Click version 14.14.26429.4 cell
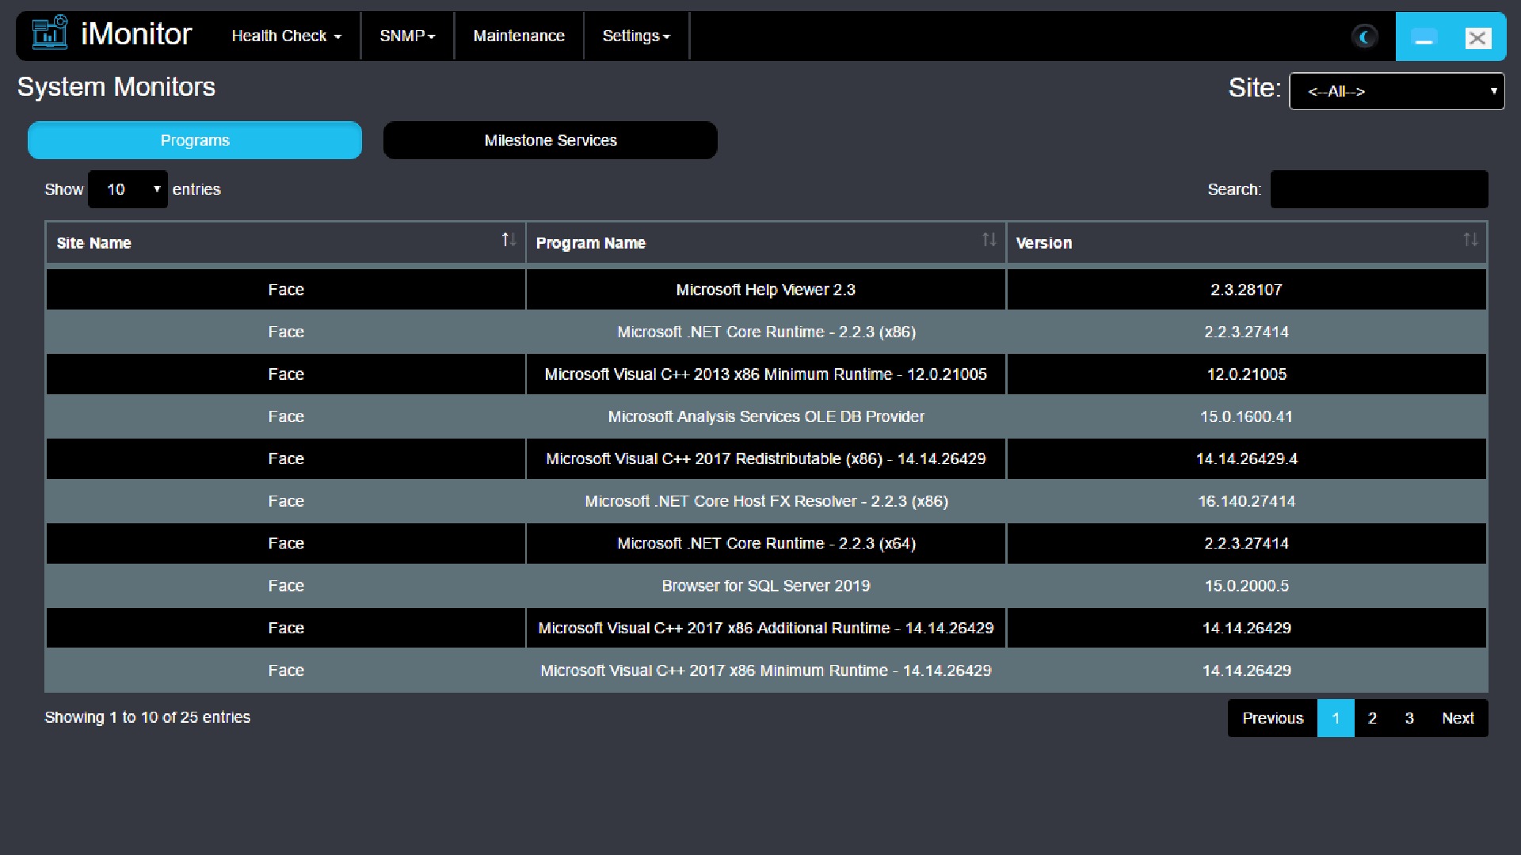1521x855 pixels. [1246, 458]
